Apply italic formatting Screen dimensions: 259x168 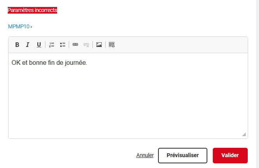[x=28, y=45]
